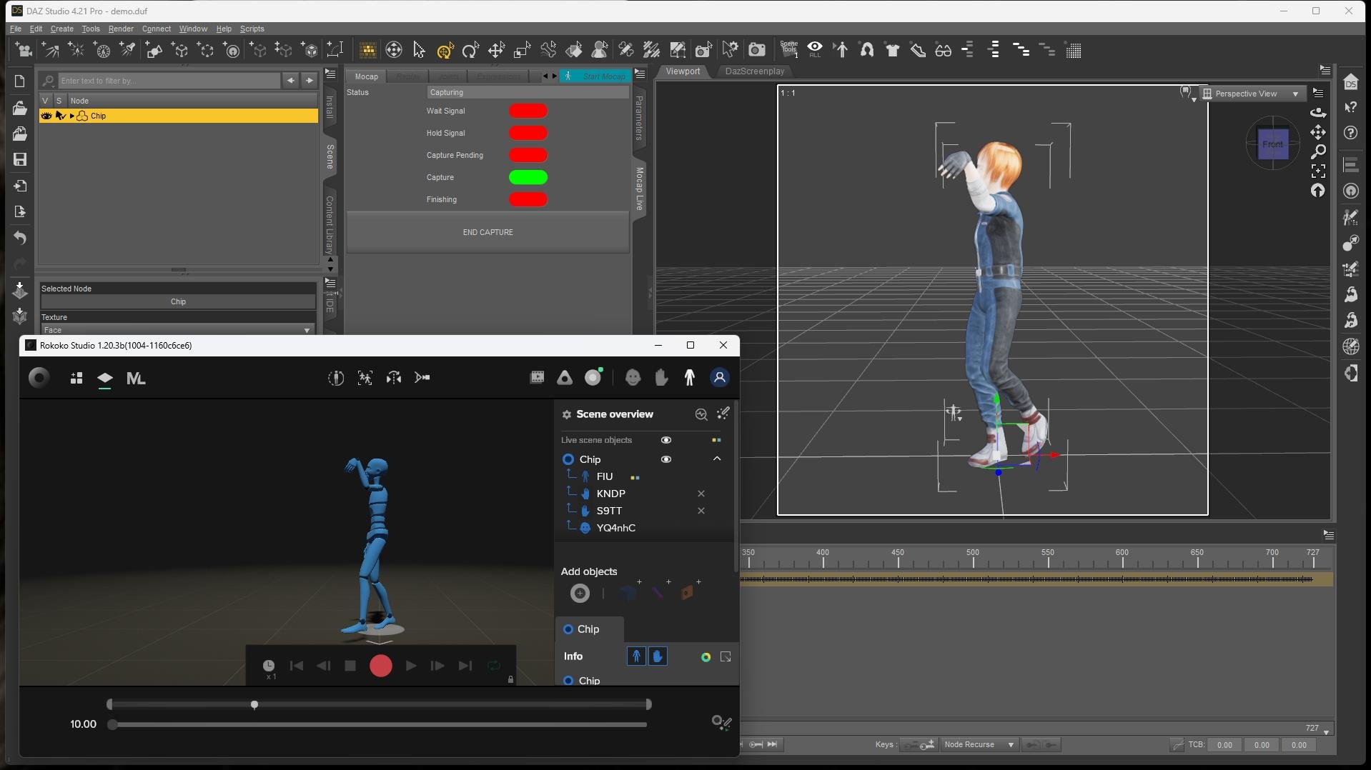
Task: Switch to the Mocap tab
Action: coord(366,76)
